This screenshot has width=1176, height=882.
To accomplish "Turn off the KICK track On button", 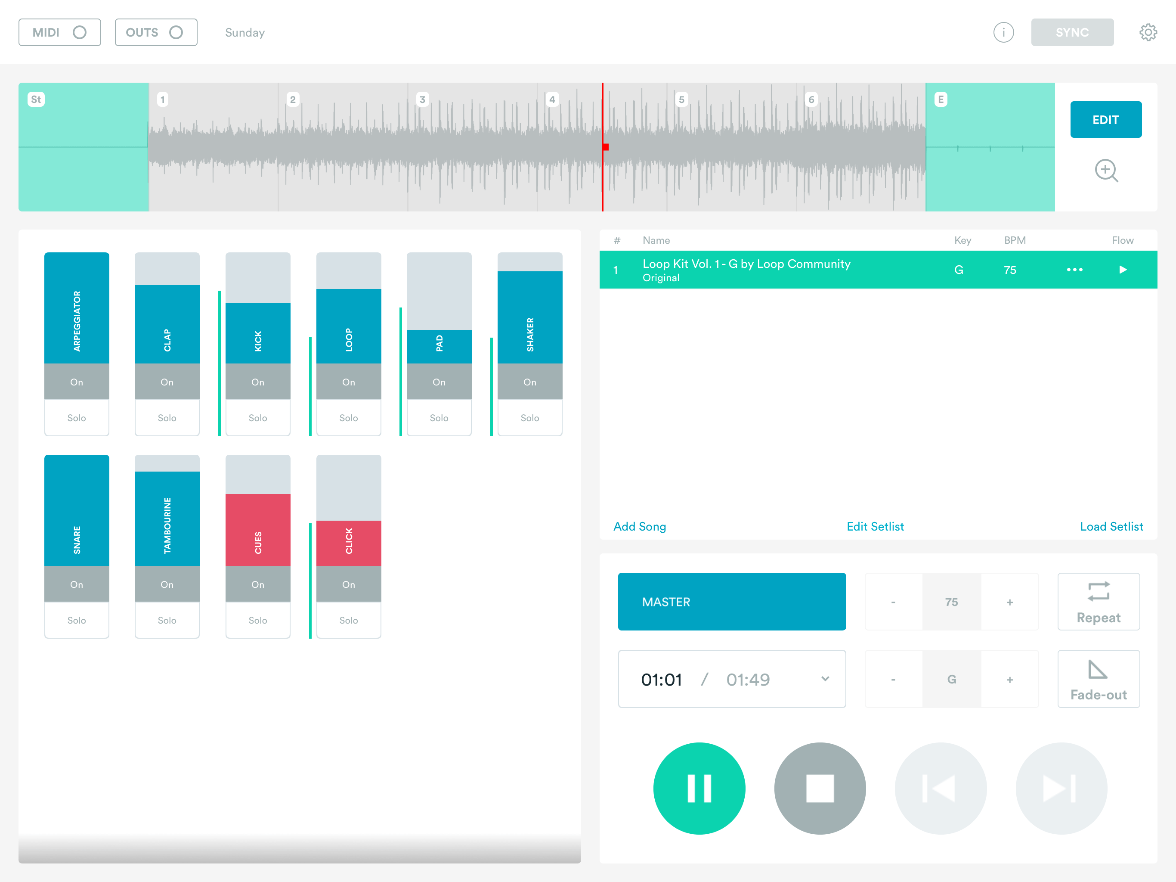I will 258,382.
